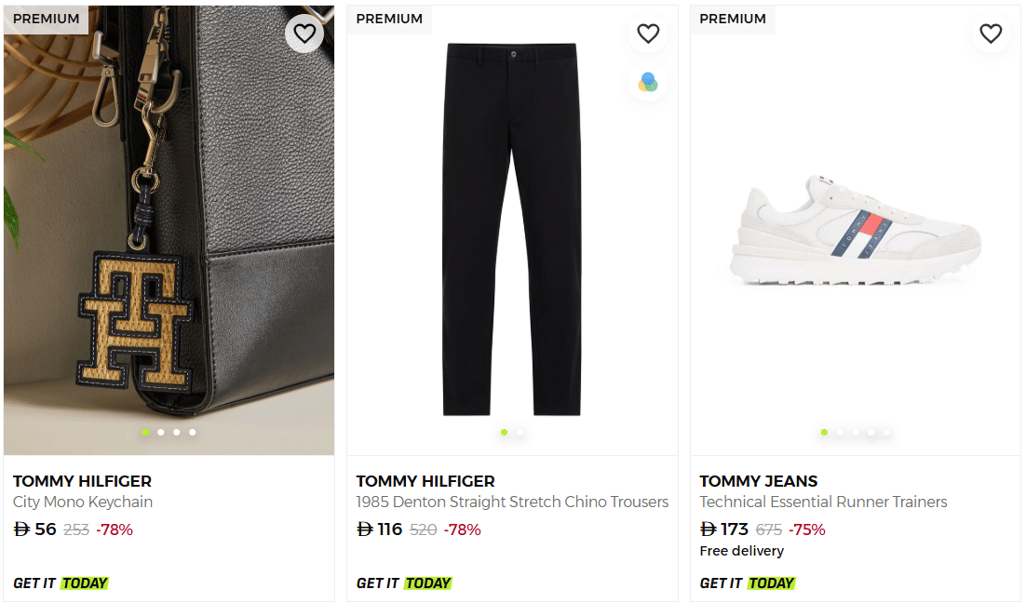
Task: Click Get It Today under trainers
Action: [748, 583]
